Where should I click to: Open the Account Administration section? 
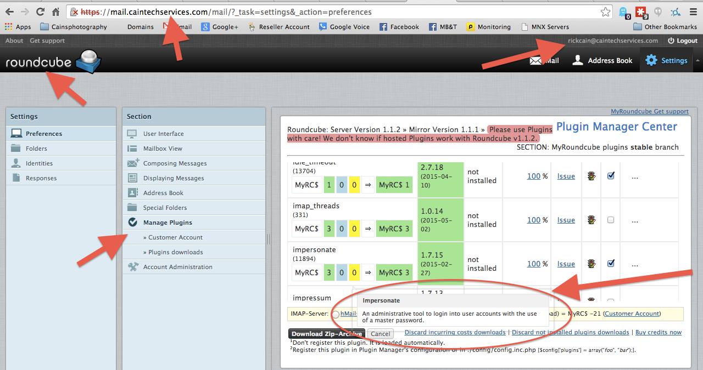click(194, 267)
